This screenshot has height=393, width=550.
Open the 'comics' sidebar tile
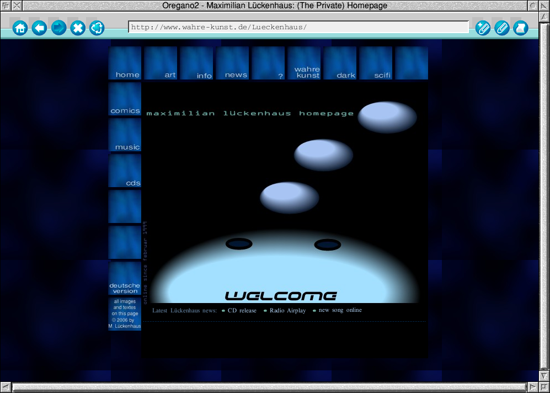(125, 99)
